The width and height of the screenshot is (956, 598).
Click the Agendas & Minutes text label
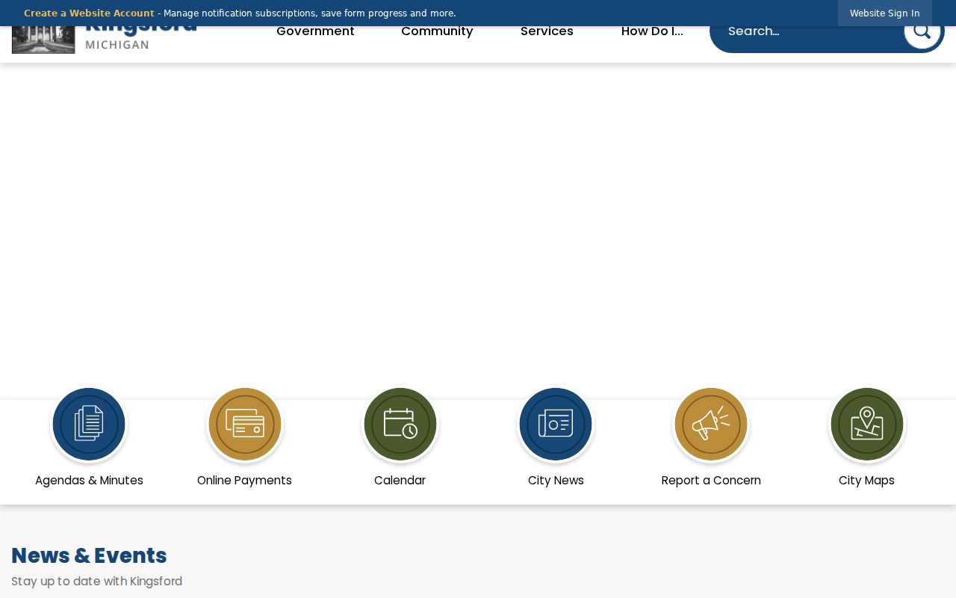coord(89,481)
